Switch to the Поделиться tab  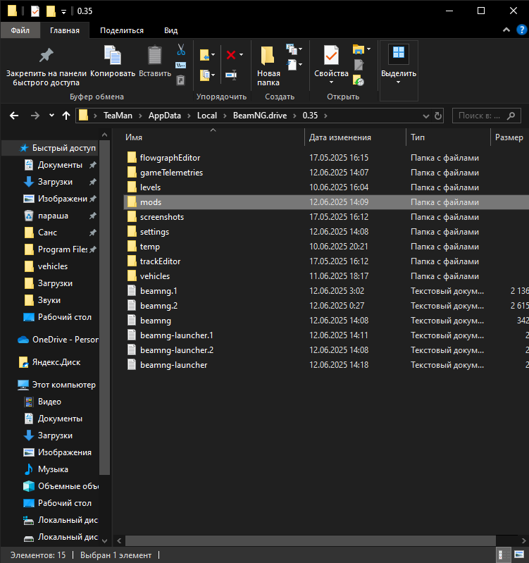point(122,30)
